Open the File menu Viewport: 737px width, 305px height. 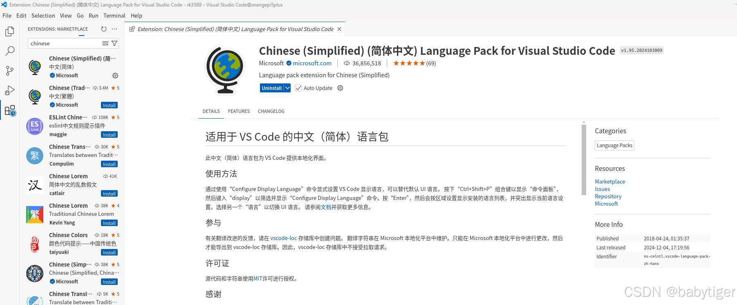pyautogui.click(x=7, y=16)
